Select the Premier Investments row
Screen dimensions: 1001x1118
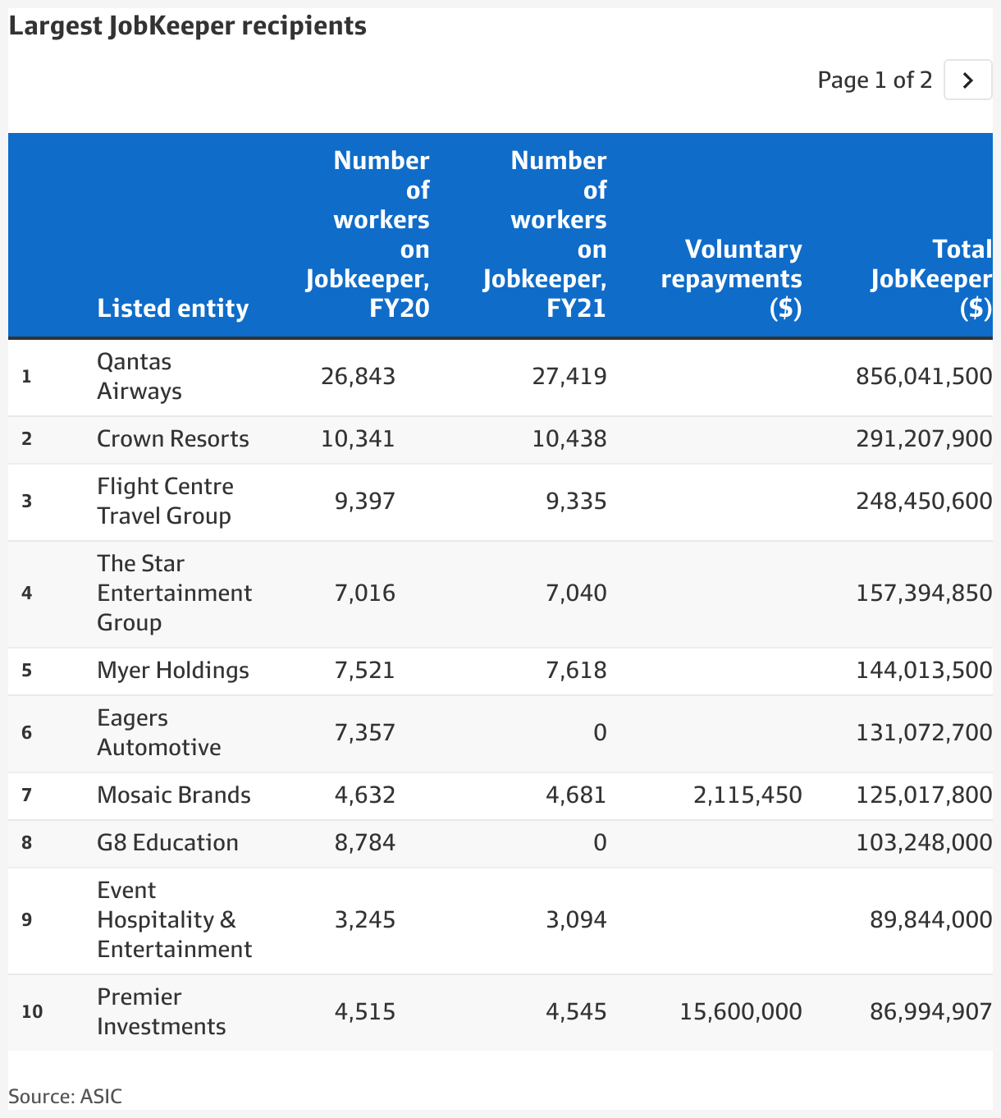[500, 1012]
